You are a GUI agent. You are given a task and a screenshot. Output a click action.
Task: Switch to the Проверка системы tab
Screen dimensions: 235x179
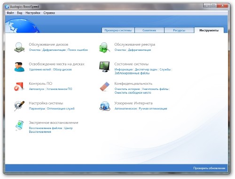tap(118, 30)
